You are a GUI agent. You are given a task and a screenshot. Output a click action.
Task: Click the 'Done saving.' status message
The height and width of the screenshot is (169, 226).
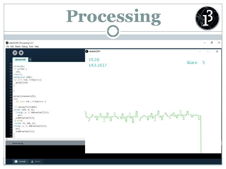coord(18,143)
